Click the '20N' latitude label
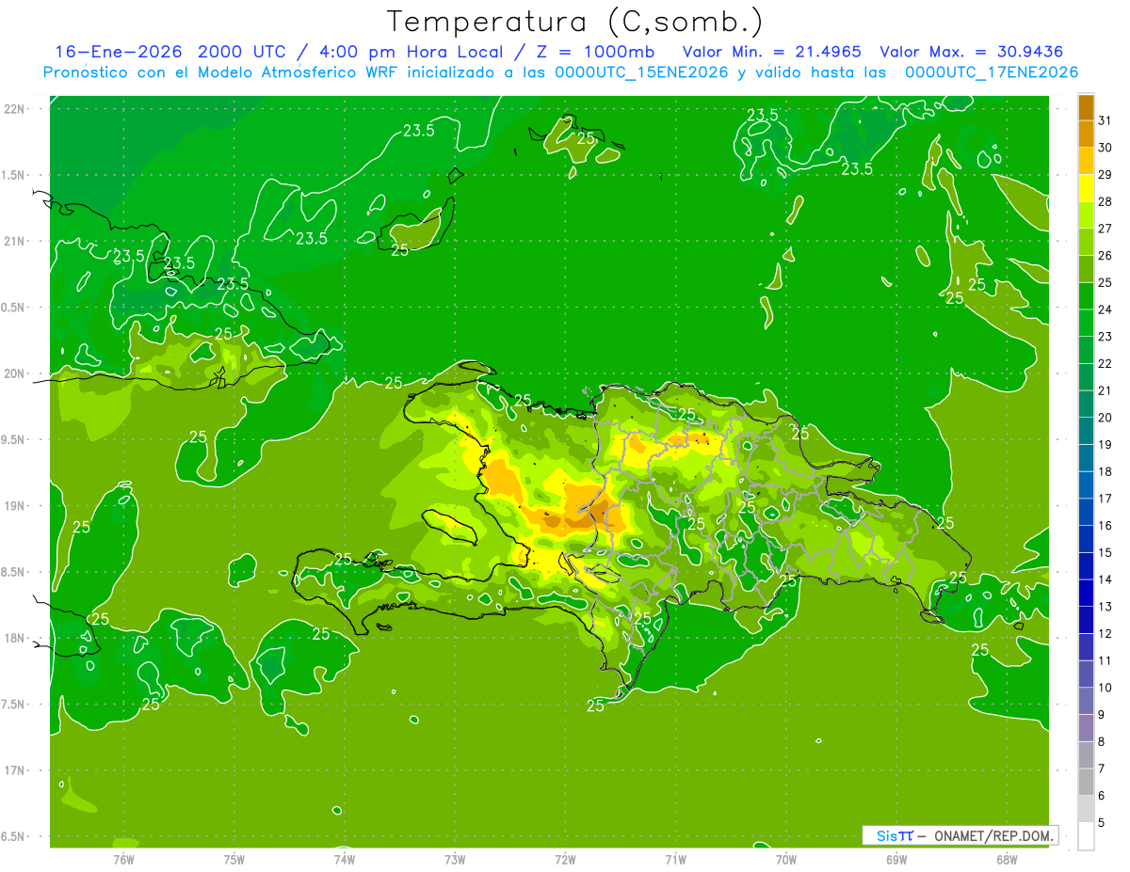This screenshot has height=872, width=1130. coord(16,373)
